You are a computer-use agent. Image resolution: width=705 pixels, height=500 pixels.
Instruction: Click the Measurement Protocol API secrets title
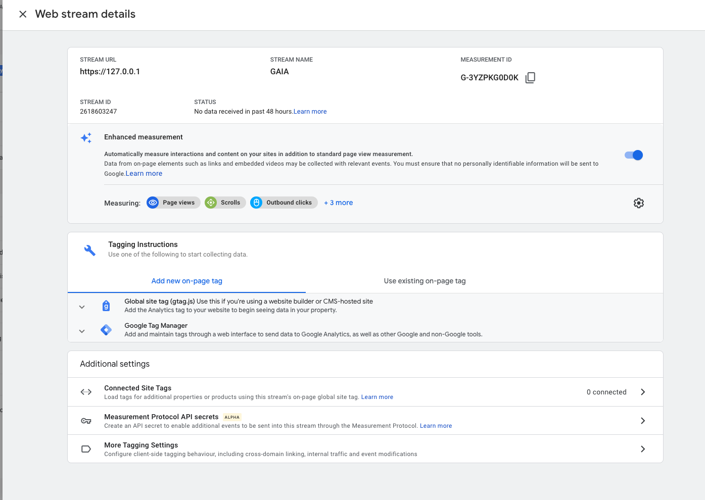(161, 417)
